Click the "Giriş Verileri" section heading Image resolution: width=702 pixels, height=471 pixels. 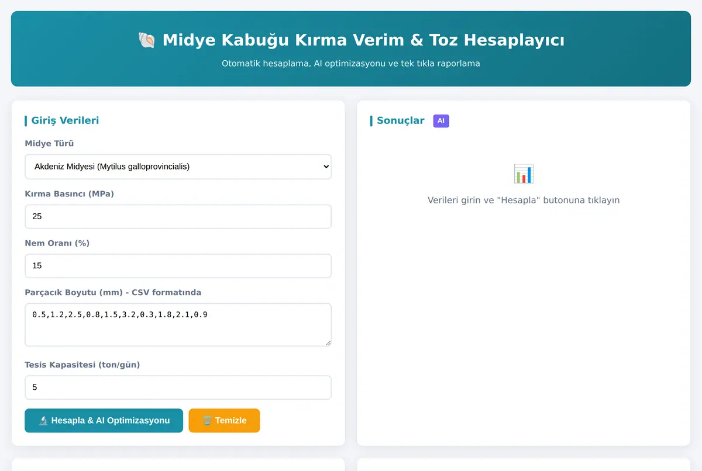coord(65,120)
